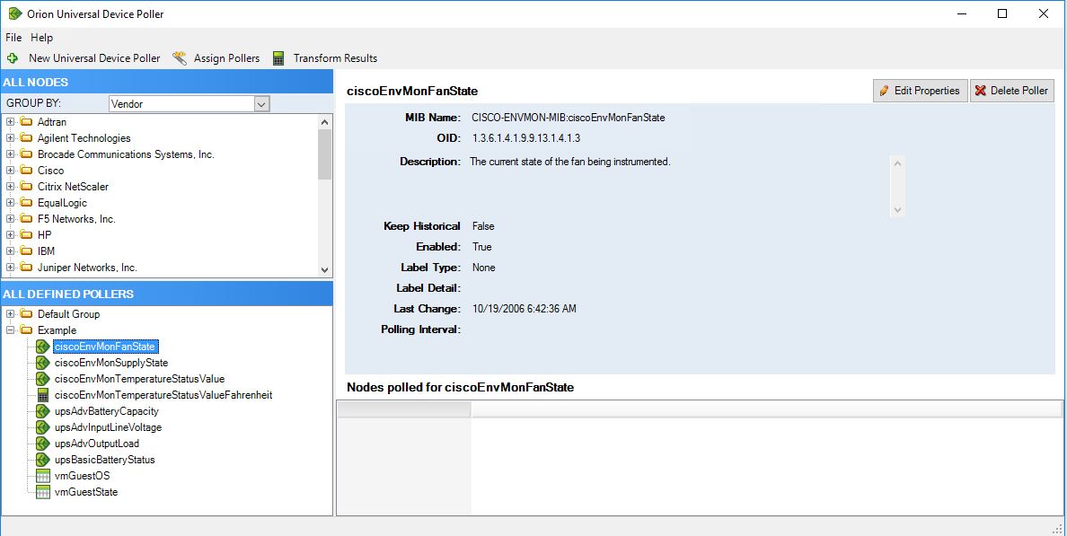This screenshot has width=1067, height=536.
Task: Expand the HP tree node
Action: coord(9,234)
